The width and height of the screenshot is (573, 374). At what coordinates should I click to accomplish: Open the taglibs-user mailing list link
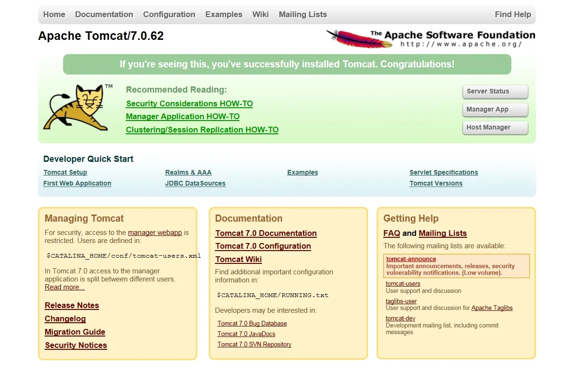(x=401, y=301)
